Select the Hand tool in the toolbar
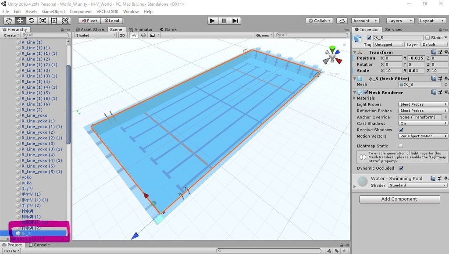Viewport: 449px width, 254px height. tap(9, 20)
